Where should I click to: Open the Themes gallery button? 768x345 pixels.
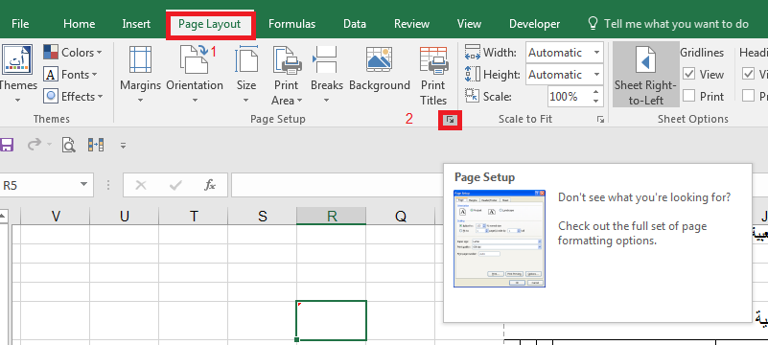(17, 74)
